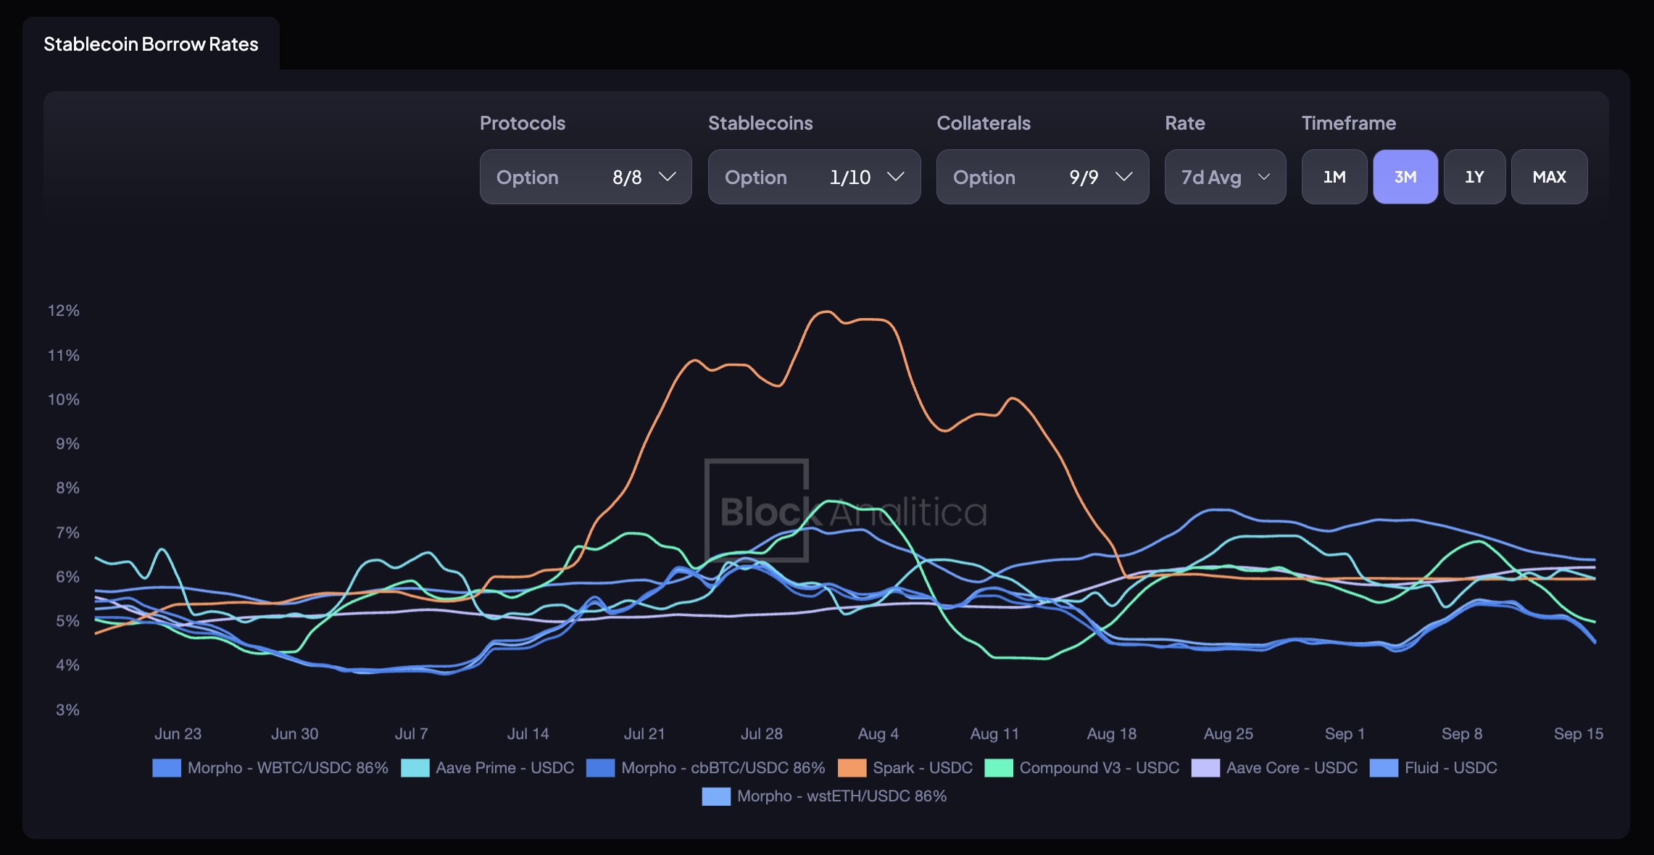This screenshot has height=855, width=1654.
Task: Click the 3M highlighted timeframe control
Action: [x=1405, y=177]
